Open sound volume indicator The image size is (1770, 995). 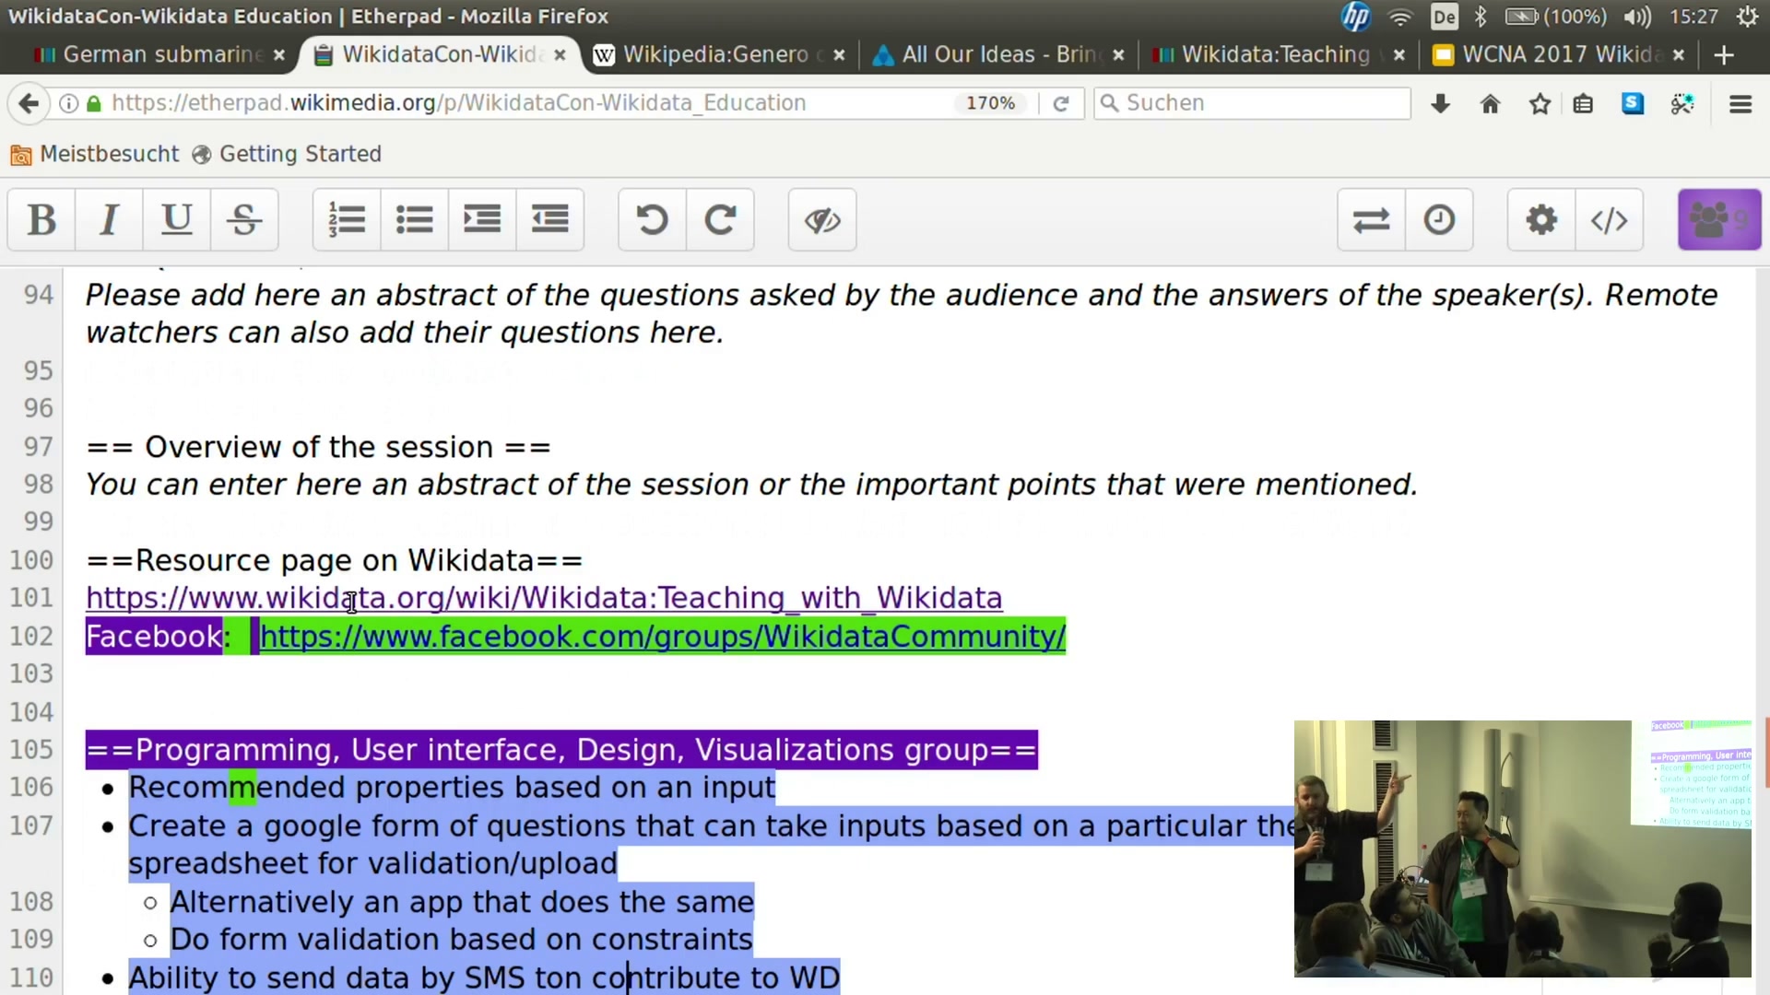[1637, 17]
